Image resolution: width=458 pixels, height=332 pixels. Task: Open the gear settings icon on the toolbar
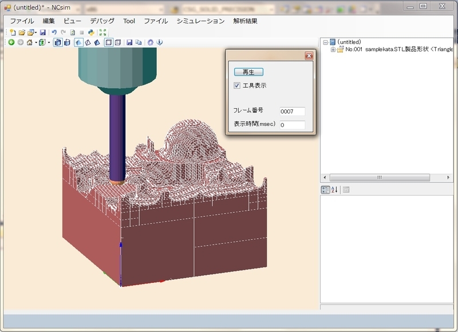coord(151,41)
